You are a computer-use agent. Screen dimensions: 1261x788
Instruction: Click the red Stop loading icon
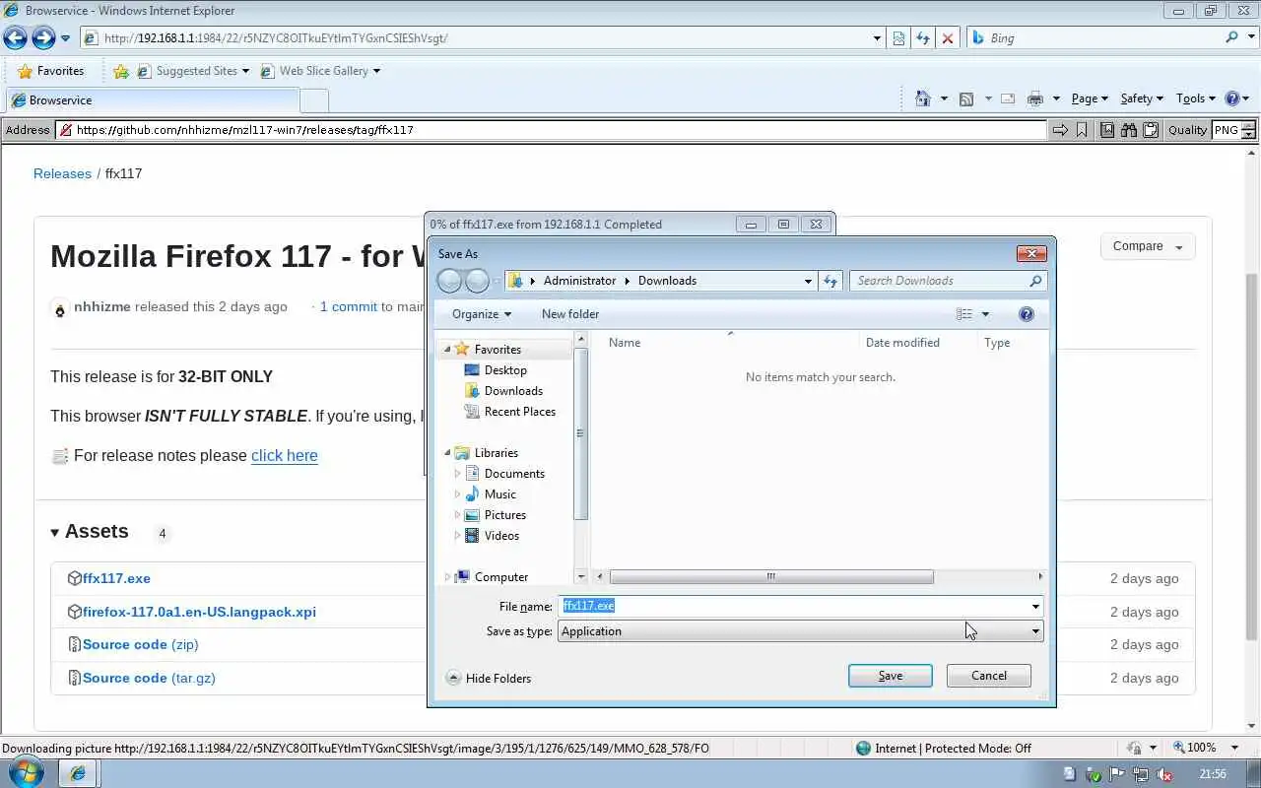tap(948, 38)
